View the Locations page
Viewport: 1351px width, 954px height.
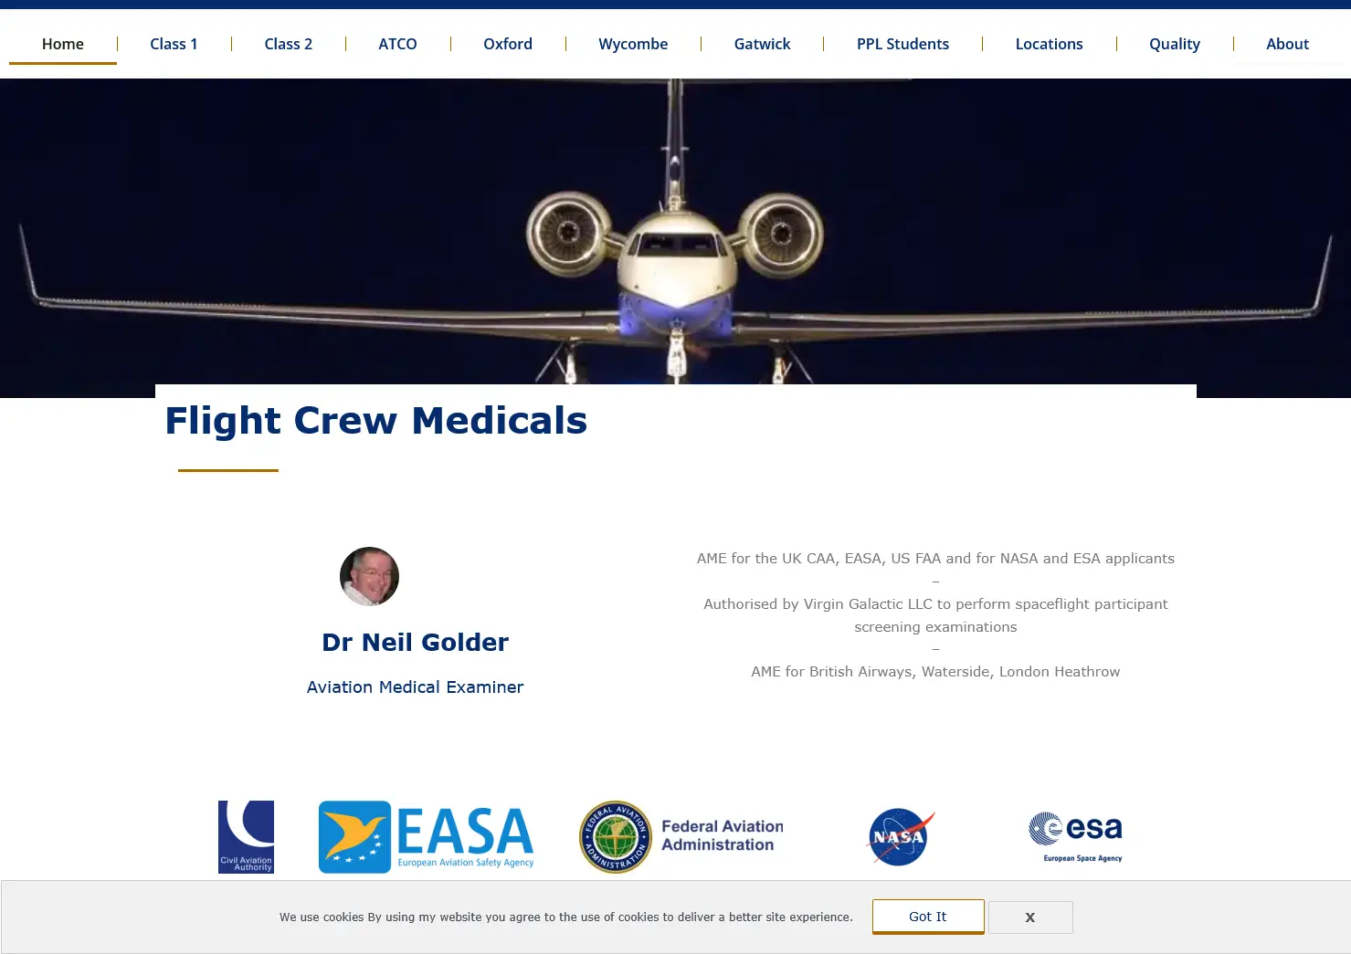[1049, 44]
